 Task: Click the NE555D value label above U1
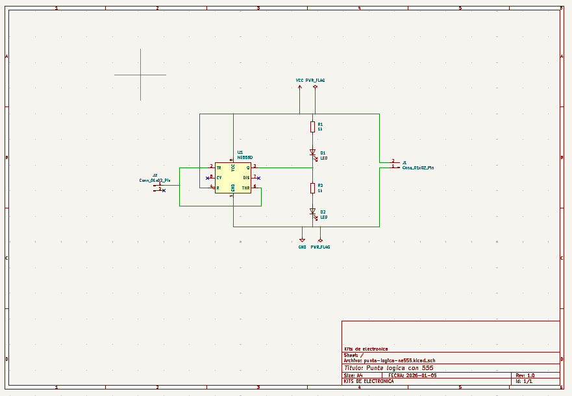pos(245,157)
